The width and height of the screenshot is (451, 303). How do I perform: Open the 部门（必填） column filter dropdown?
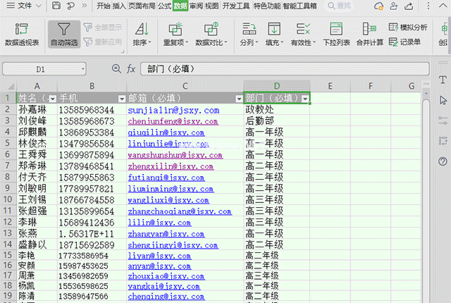pos(305,99)
